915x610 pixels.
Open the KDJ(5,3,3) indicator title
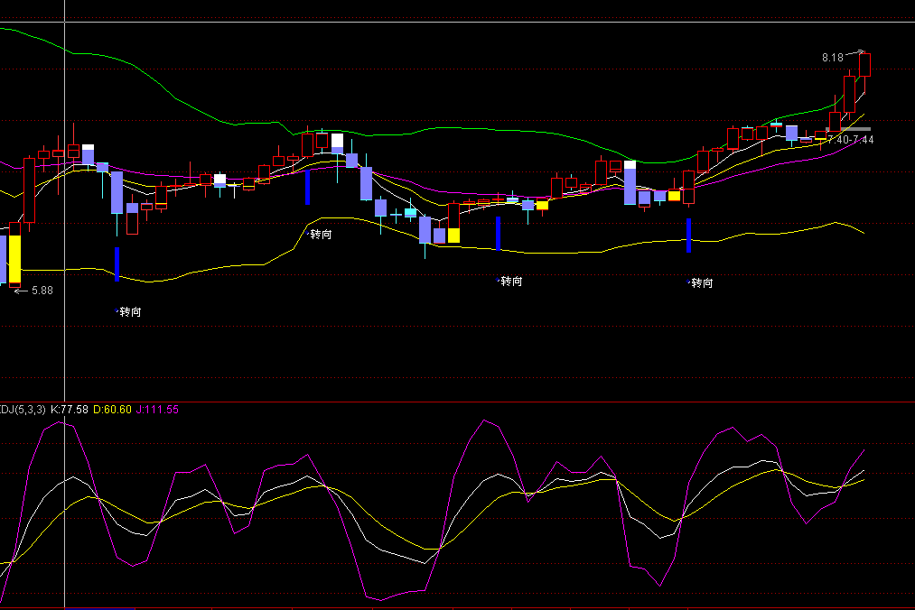click(23, 410)
